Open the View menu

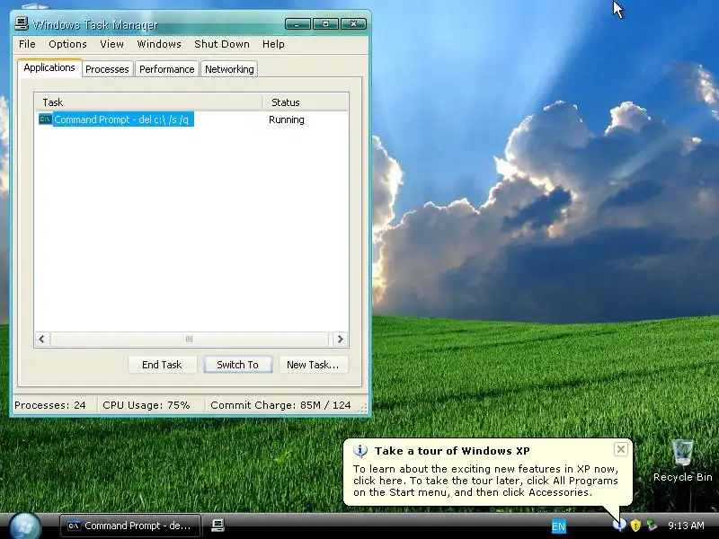[x=111, y=44]
